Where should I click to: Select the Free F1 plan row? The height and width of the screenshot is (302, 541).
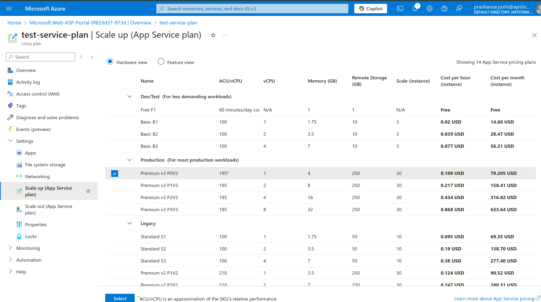[320, 110]
